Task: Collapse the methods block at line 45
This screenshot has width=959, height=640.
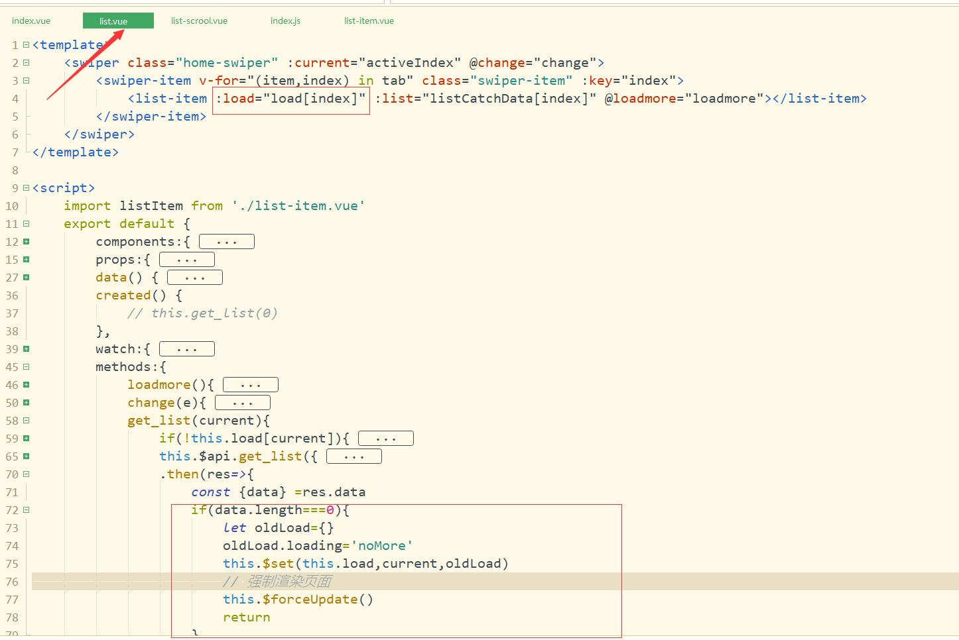Action: 27,367
